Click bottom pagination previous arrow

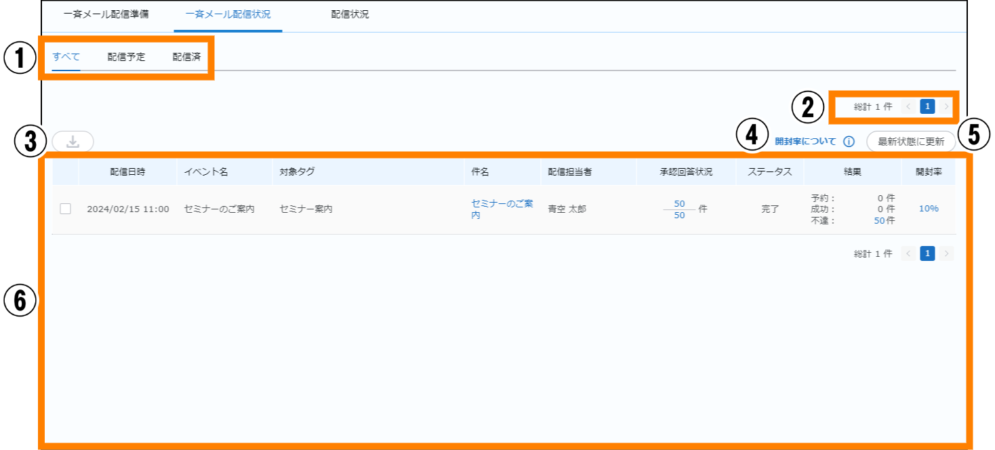(908, 253)
